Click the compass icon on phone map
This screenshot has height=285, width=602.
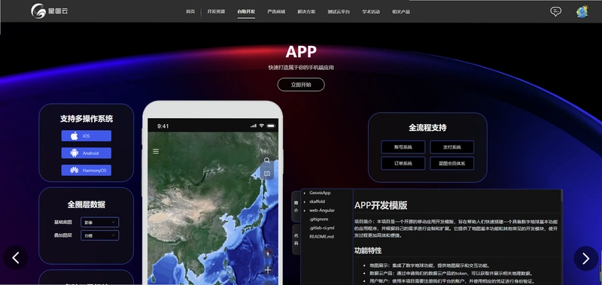(x=268, y=253)
